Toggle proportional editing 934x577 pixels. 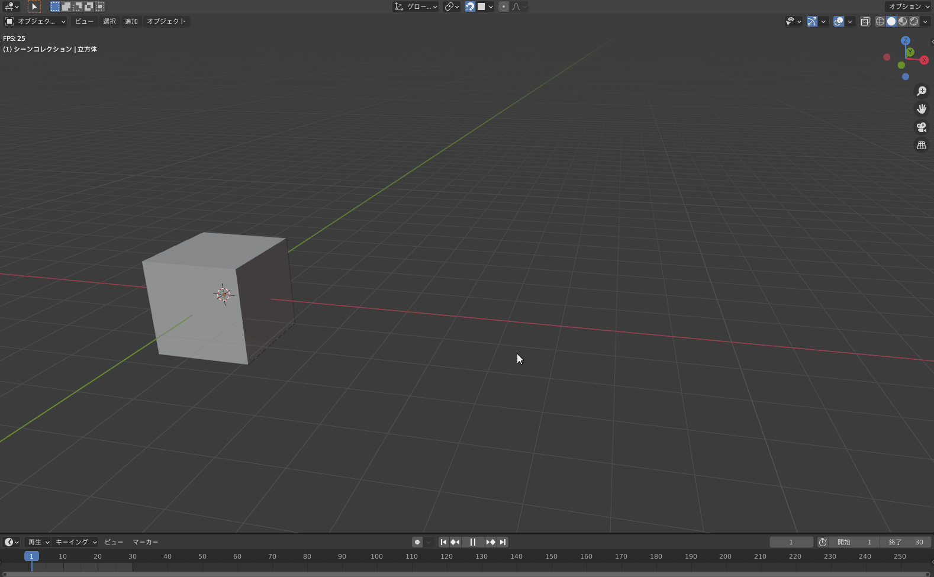click(x=504, y=7)
